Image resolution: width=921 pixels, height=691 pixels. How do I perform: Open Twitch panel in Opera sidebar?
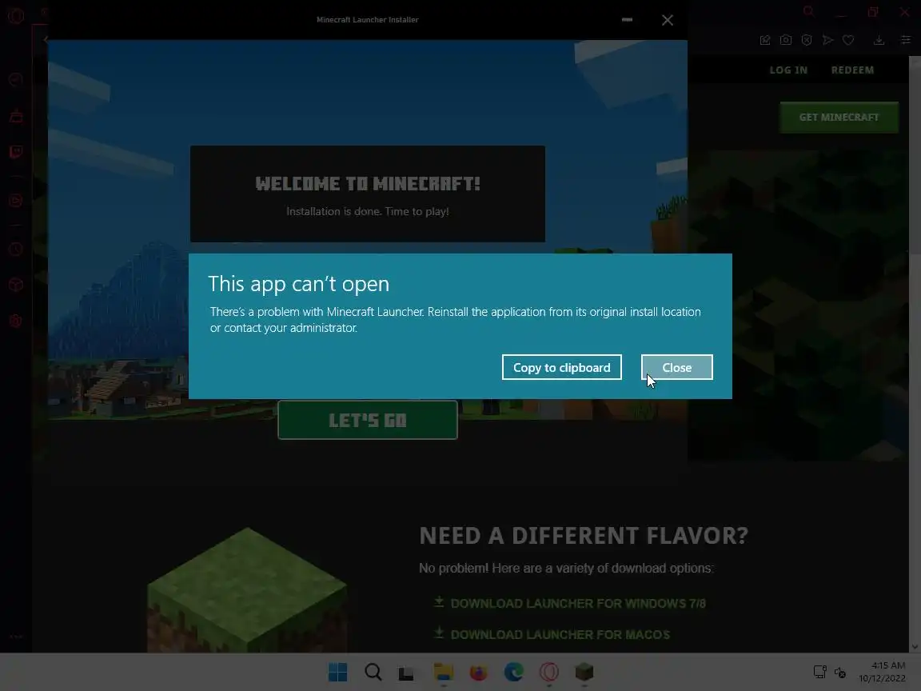(16, 152)
